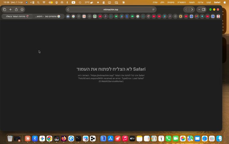Open Calendar from the Dock

tap(161, 139)
